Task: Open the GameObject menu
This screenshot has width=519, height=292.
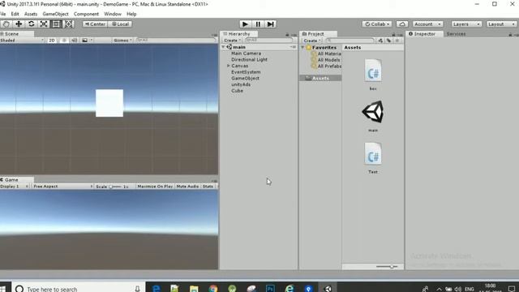Action: (56, 14)
